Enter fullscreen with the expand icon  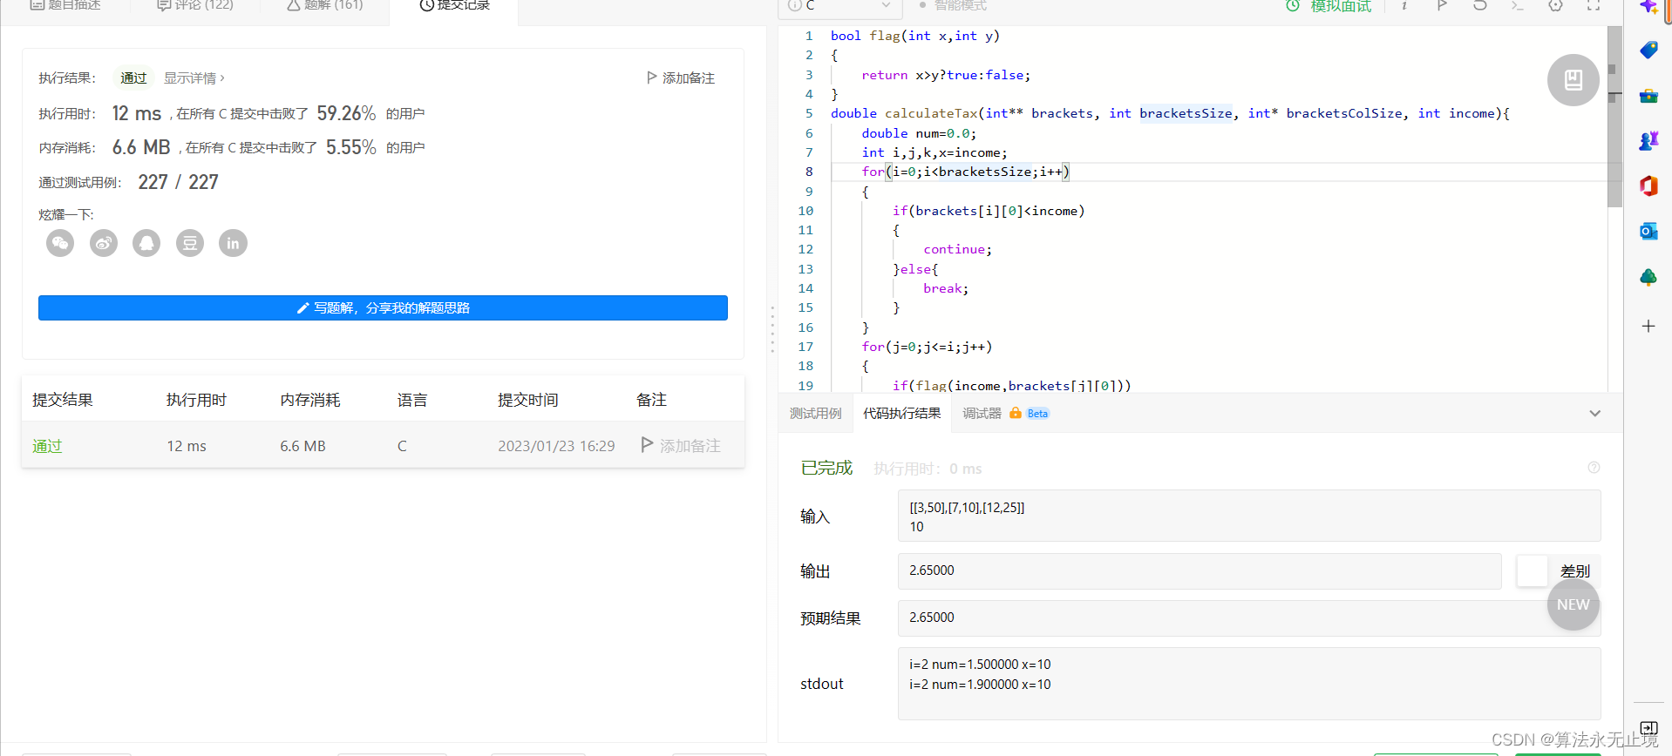coord(1594,5)
